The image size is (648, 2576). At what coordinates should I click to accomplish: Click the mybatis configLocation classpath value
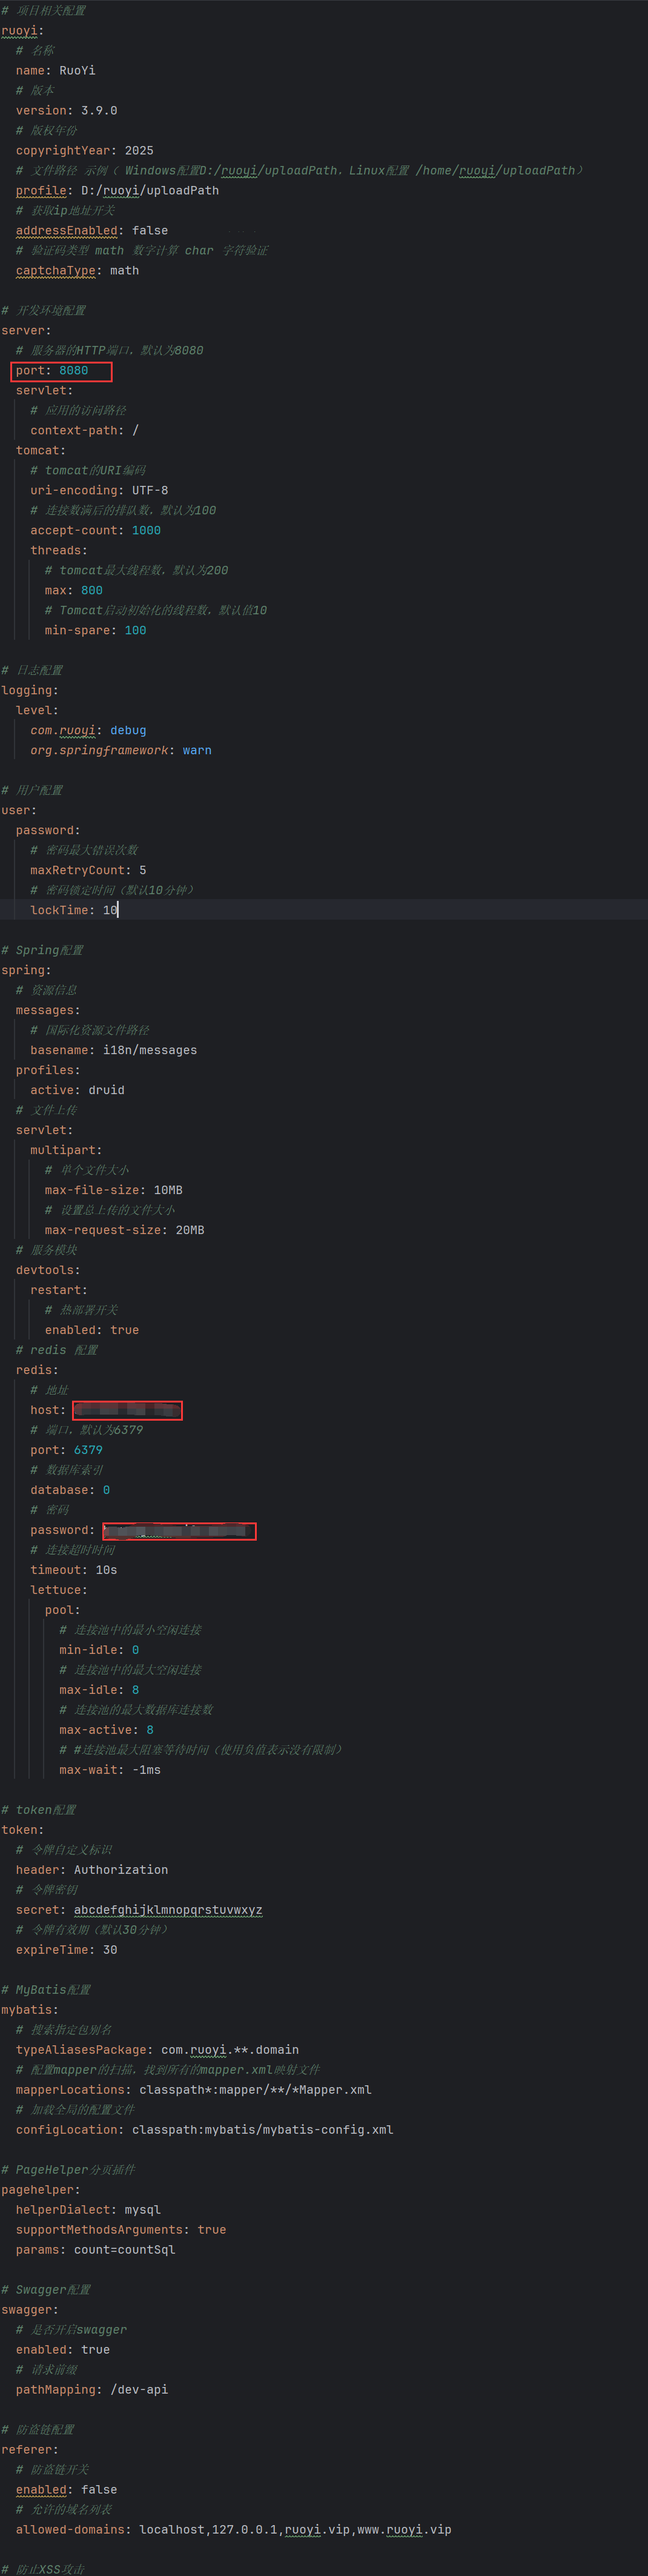[x=262, y=2130]
